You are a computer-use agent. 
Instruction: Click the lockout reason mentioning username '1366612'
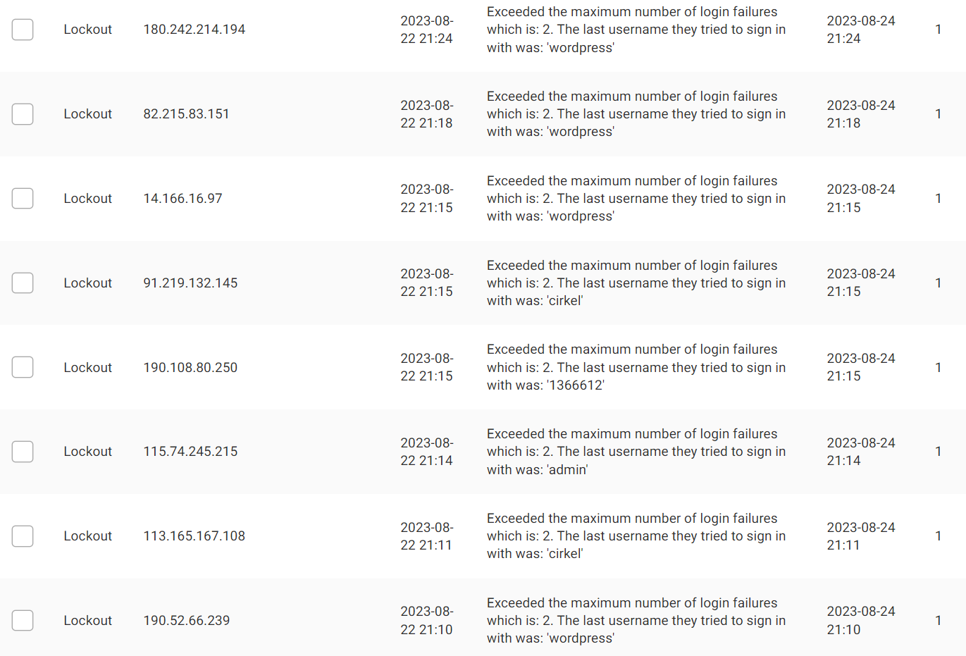(636, 367)
